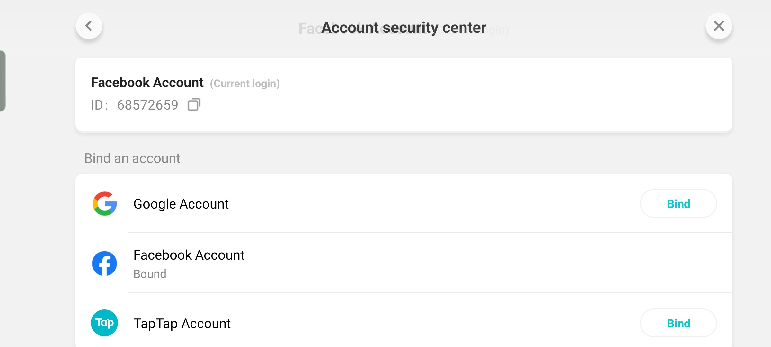771x347 pixels.
Task: Click the Facebook logo icon
Action: [x=104, y=263]
